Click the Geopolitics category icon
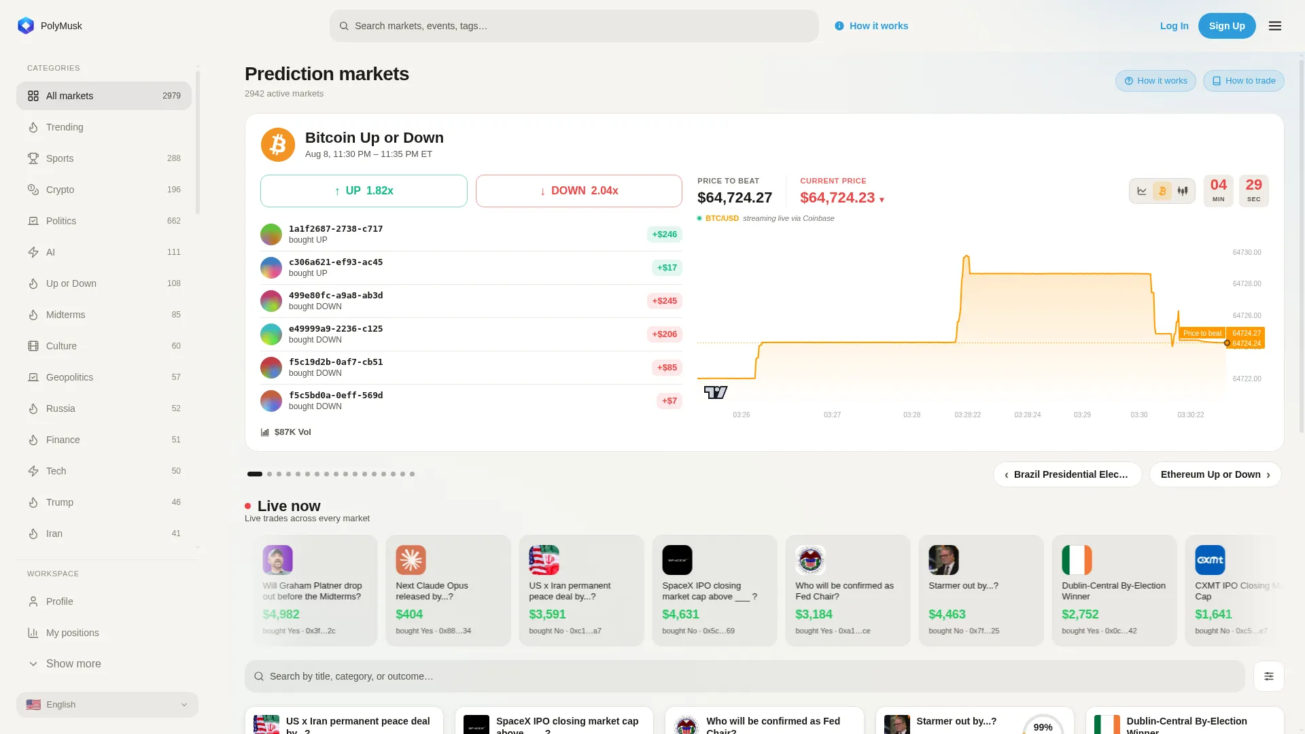Viewport: 1305px width, 734px height. [33, 377]
